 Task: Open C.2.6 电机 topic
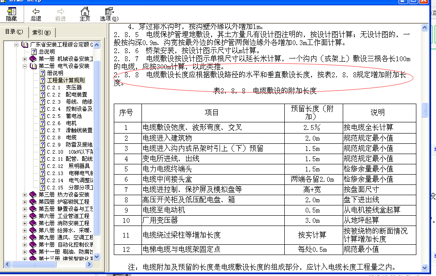pos(62,123)
